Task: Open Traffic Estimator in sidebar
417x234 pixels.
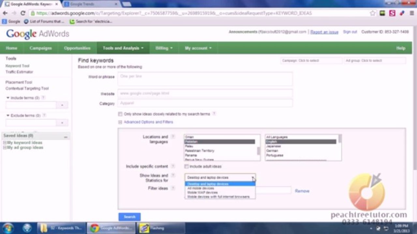Action: click(x=19, y=72)
